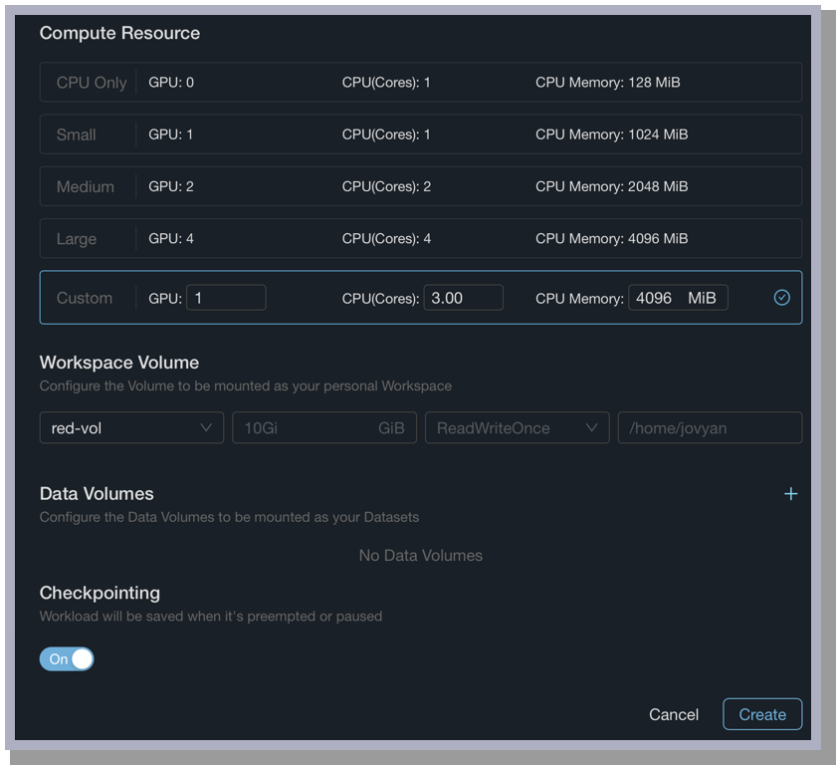Image resolution: width=836 pixels, height=765 pixels.
Task: Click the chevron arrow beside red-vol
Action: (x=206, y=428)
